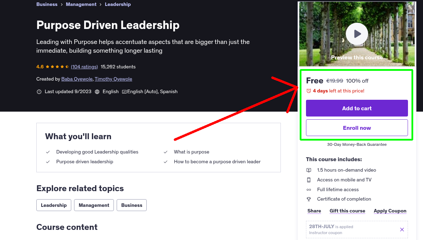Open the 104 ratings link
Image resolution: width=423 pixels, height=240 pixels.
click(x=84, y=67)
